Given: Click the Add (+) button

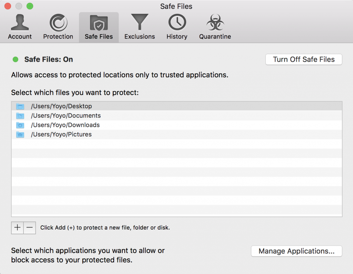Looking at the screenshot, I should point(17,227).
